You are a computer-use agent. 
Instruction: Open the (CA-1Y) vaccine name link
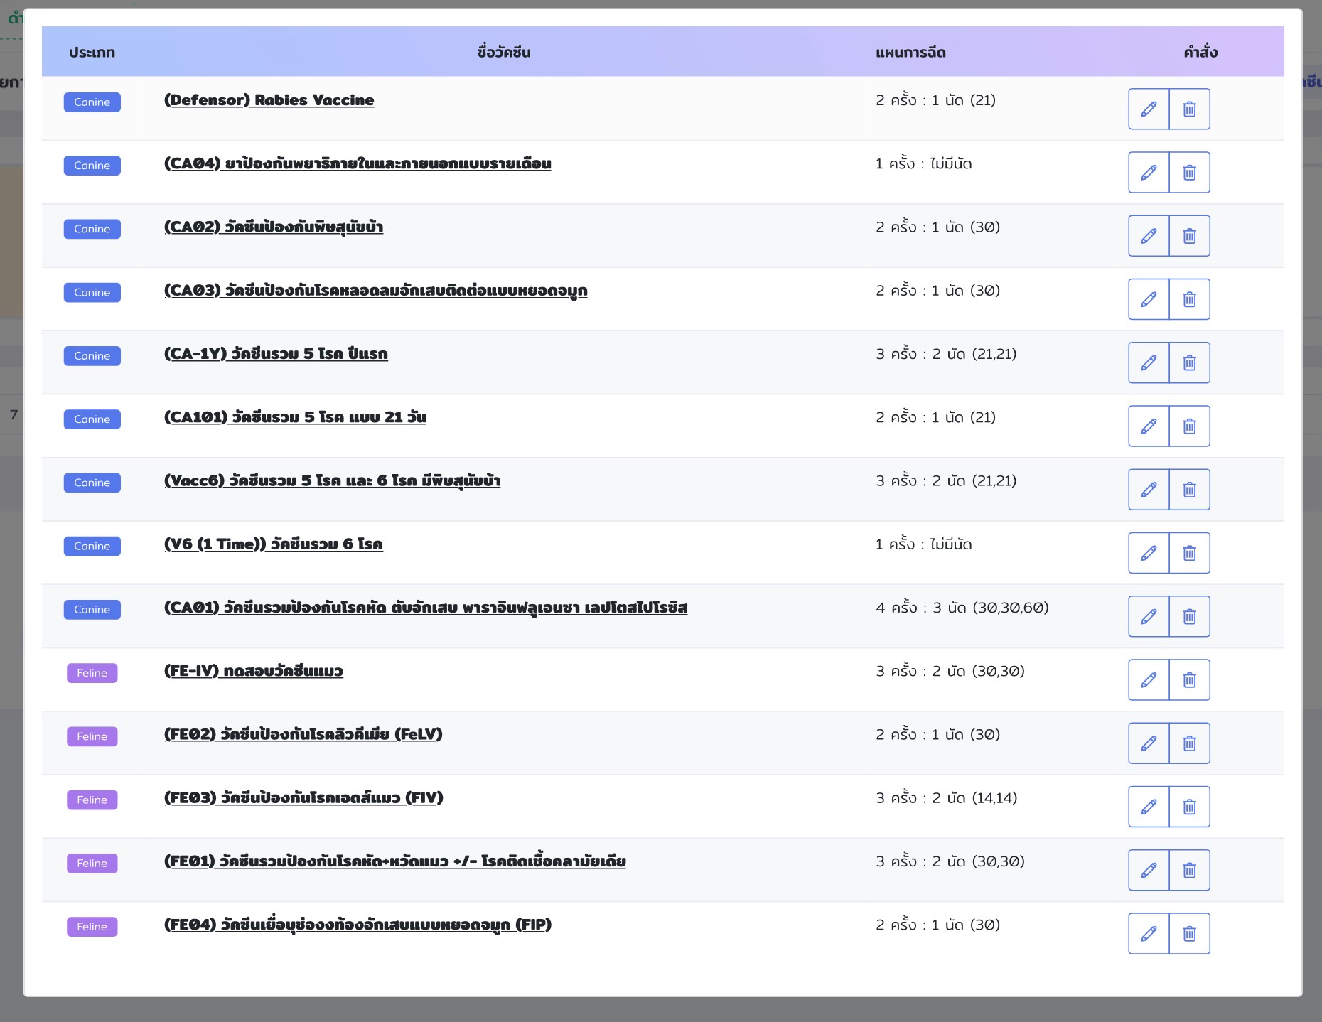tap(276, 354)
